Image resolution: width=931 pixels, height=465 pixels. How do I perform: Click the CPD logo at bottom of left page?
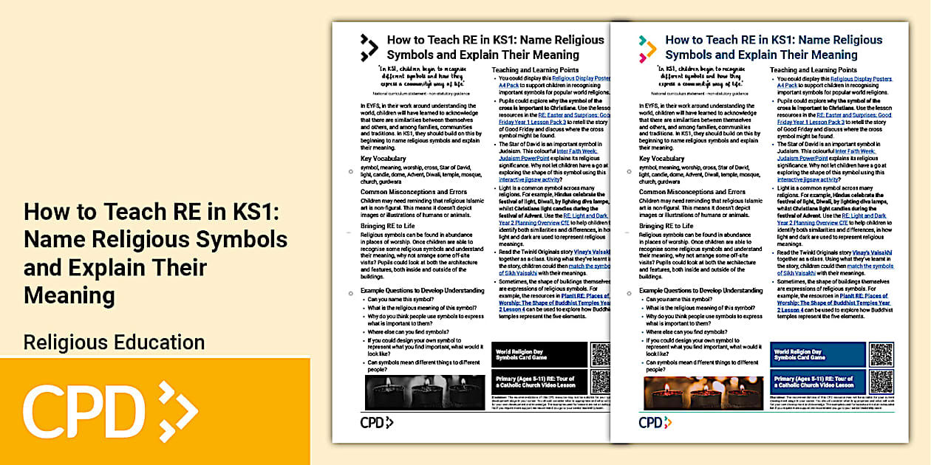tap(378, 422)
